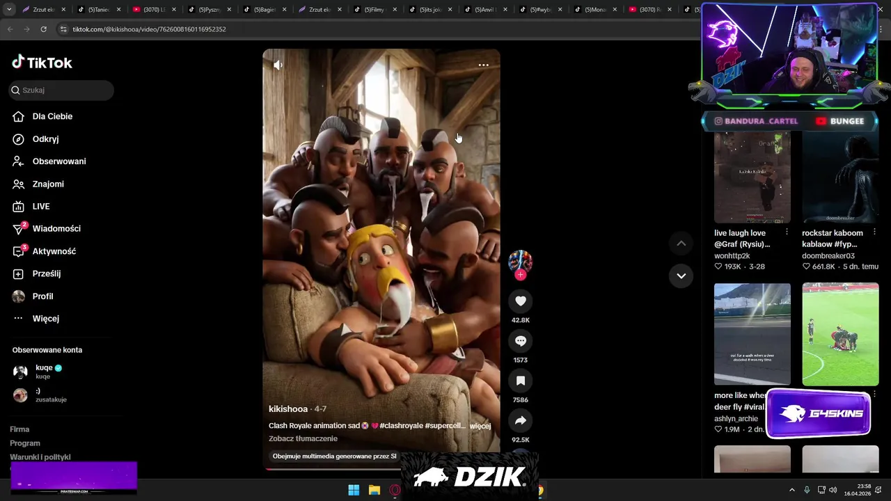Open Profil page
Image resolution: width=891 pixels, height=501 pixels.
(x=33, y=296)
